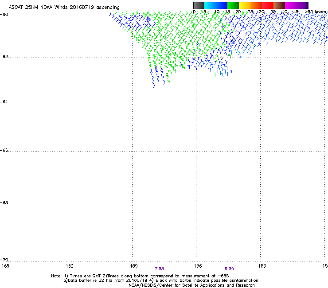Click the -153 longitude axis label
The image size is (328, 288).
(261, 266)
